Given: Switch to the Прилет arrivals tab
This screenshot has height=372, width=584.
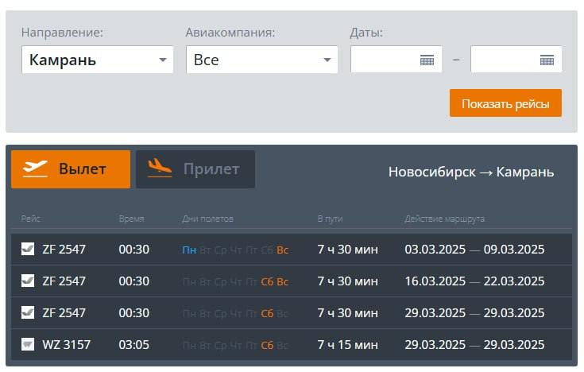Looking at the screenshot, I should point(195,169).
